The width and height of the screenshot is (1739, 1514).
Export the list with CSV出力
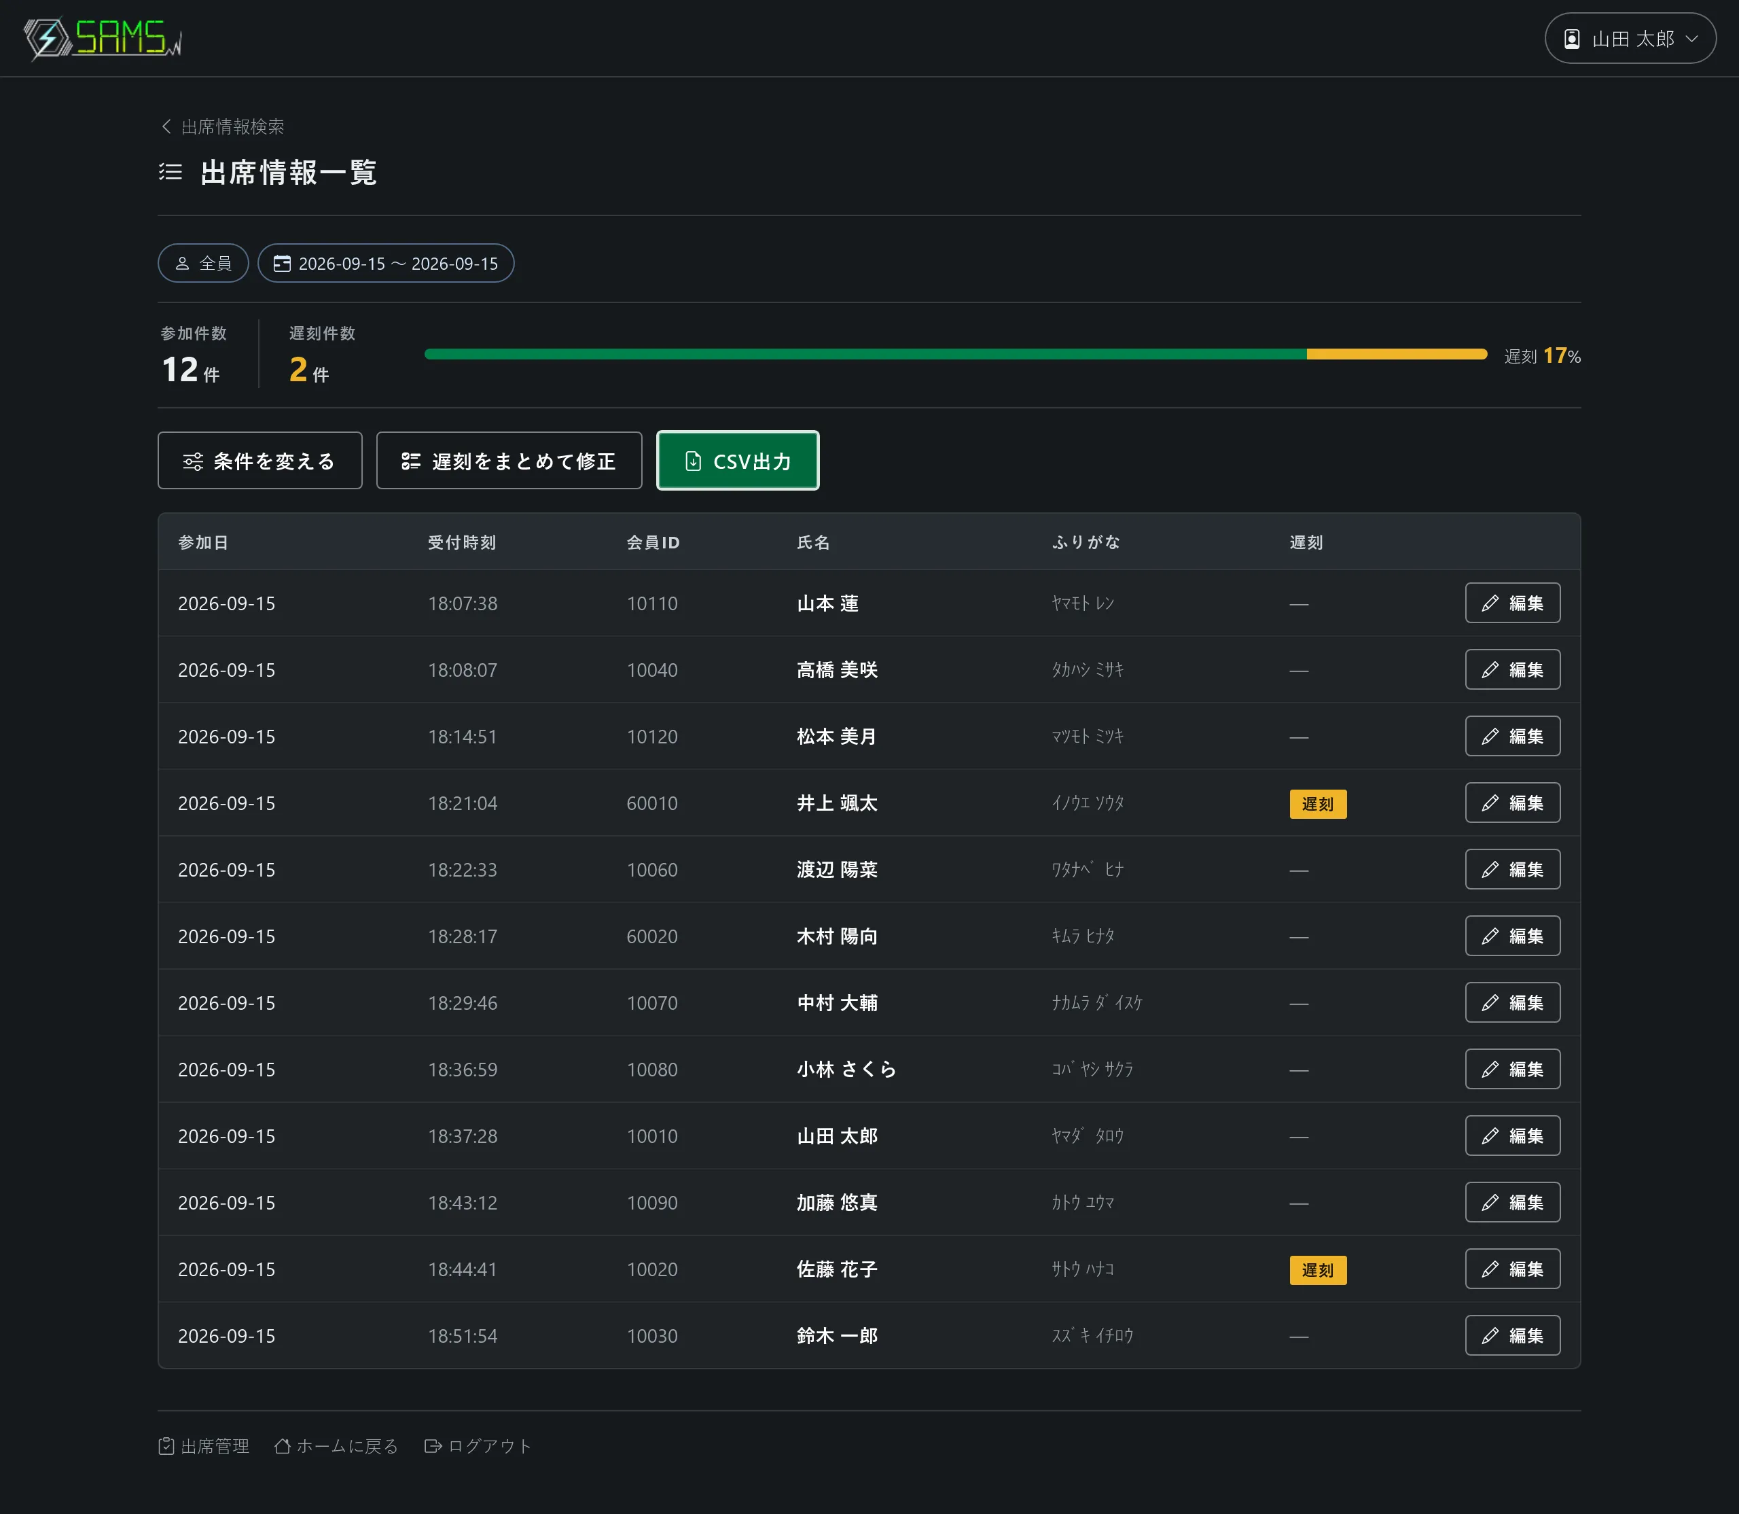(x=738, y=461)
